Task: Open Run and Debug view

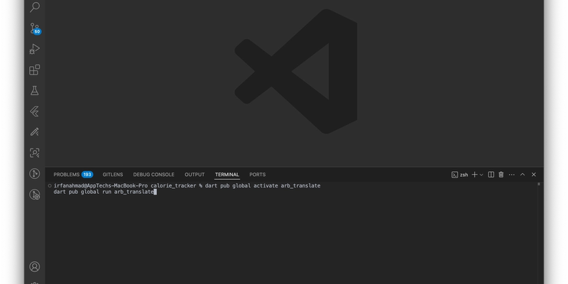Action: [34, 49]
